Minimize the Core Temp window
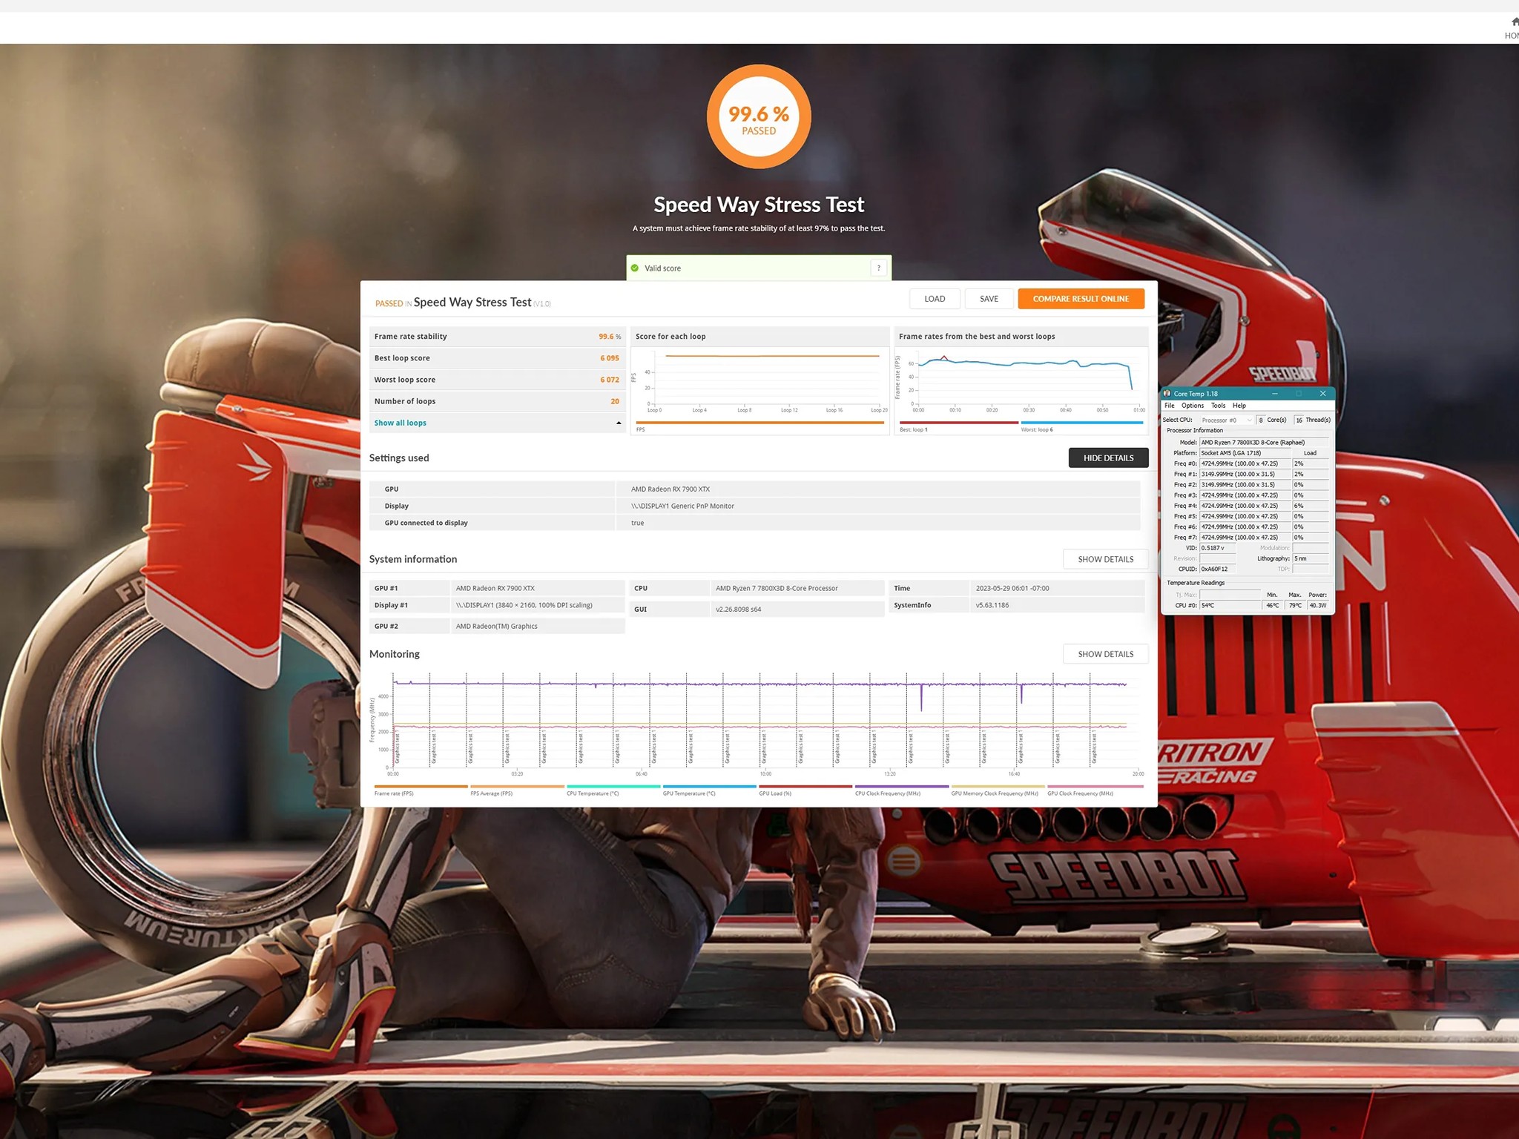 [x=1275, y=394]
